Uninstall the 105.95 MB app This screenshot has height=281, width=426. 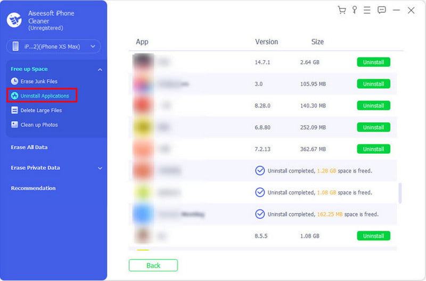(373, 84)
